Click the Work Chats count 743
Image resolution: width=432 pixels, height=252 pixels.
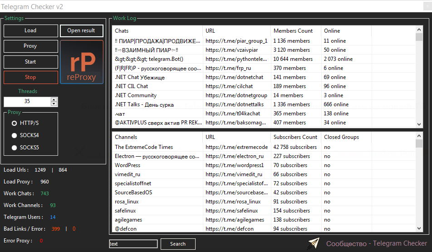pos(44,193)
